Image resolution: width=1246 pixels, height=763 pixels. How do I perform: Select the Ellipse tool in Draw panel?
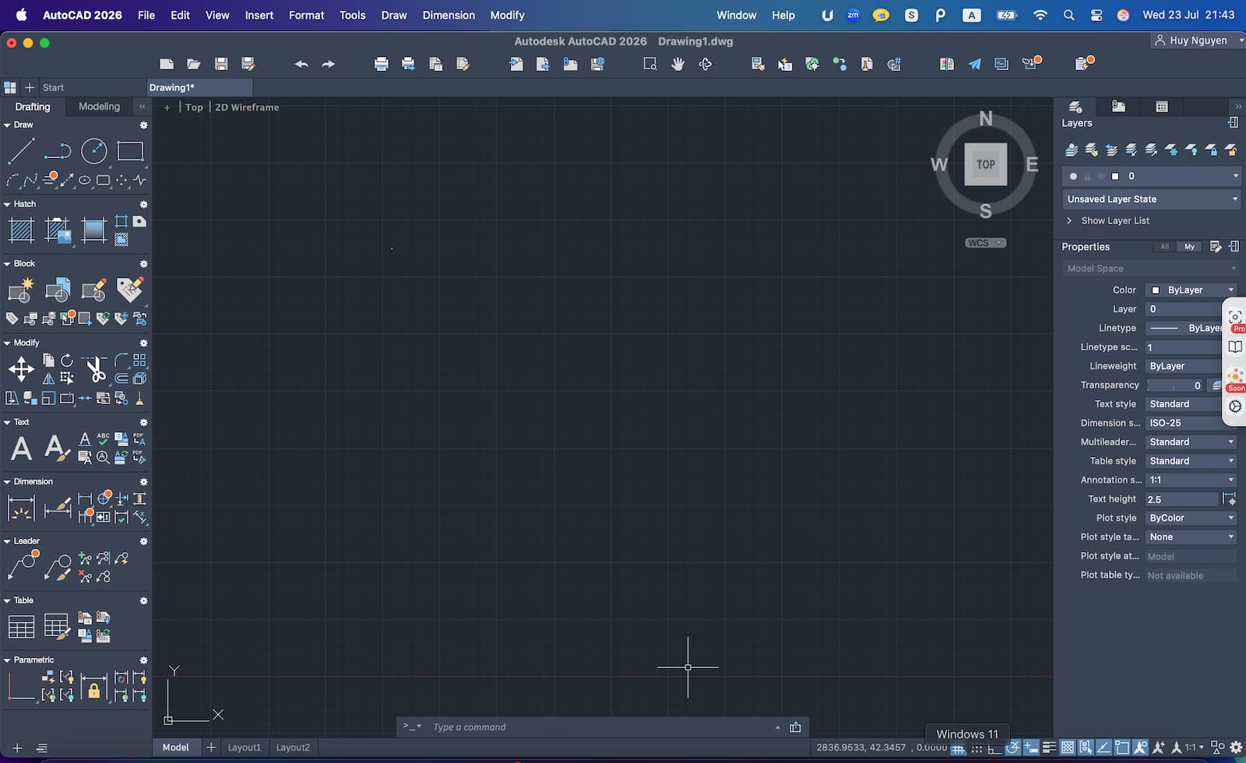(85, 181)
